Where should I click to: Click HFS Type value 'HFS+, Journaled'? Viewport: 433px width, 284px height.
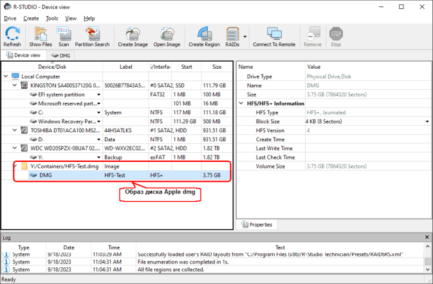[326, 112]
